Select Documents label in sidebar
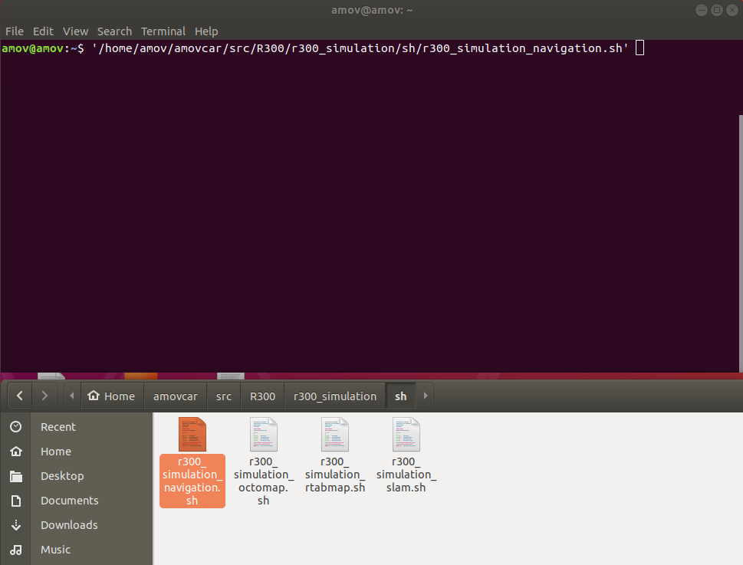 tap(70, 501)
